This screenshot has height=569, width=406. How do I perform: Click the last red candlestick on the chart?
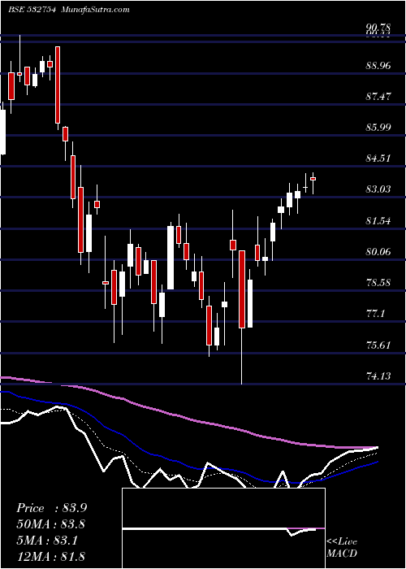tap(313, 179)
